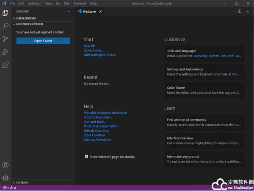254x191 pixels.
Task: Open the Selection menu
Action: point(35,3)
